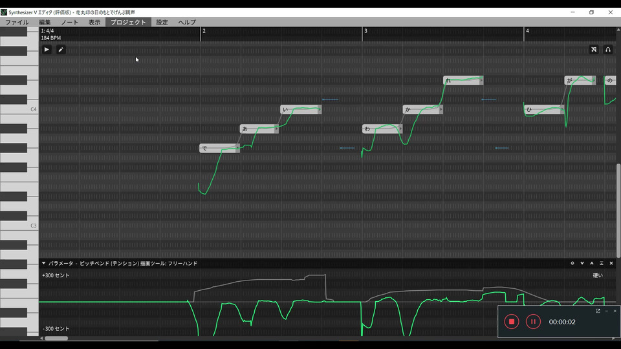The width and height of the screenshot is (621, 349).
Task: Click the recording timer 00:00:02
Action: [562, 322]
